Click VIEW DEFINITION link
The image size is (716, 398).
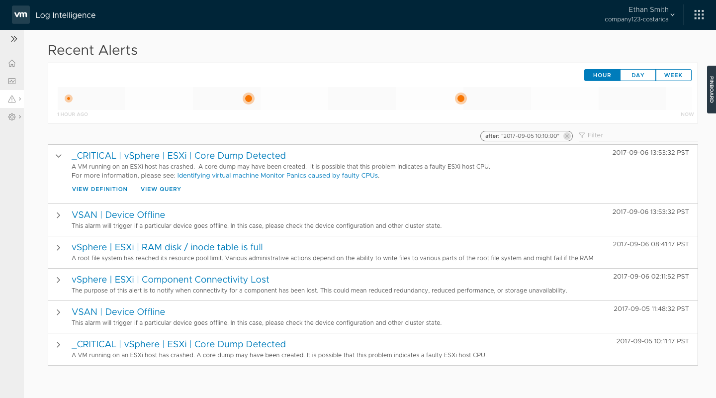pos(100,189)
